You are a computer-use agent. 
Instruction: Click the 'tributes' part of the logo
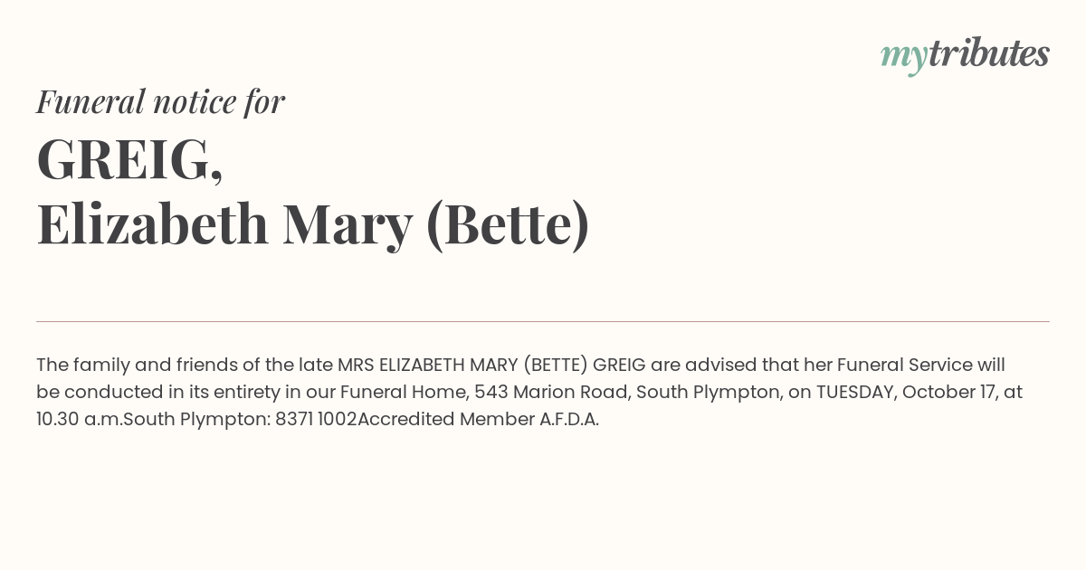pyautogui.click(x=989, y=54)
